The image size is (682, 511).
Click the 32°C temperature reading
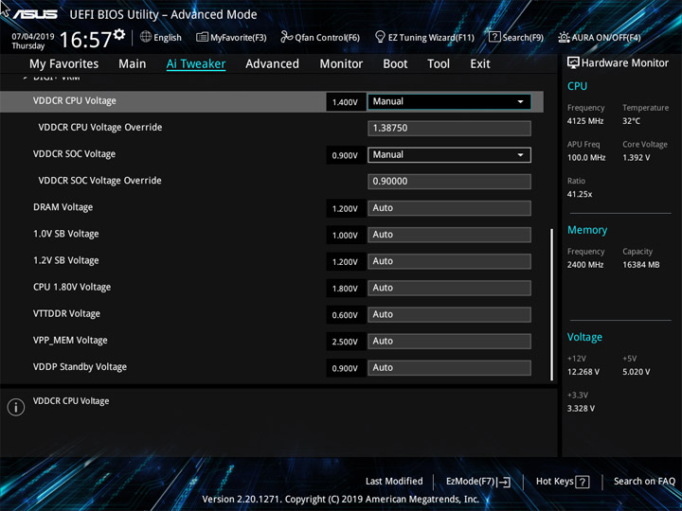click(631, 121)
